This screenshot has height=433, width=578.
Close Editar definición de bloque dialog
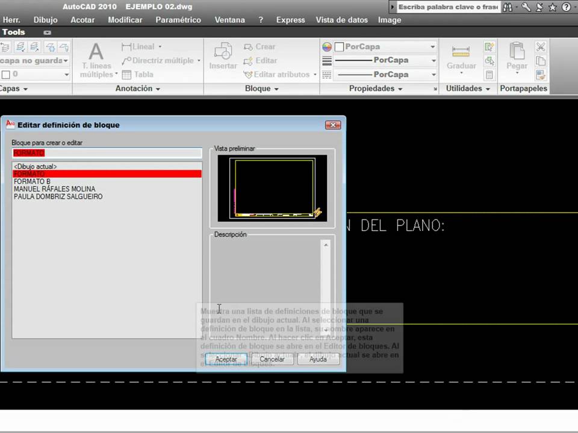coord(333,125)
